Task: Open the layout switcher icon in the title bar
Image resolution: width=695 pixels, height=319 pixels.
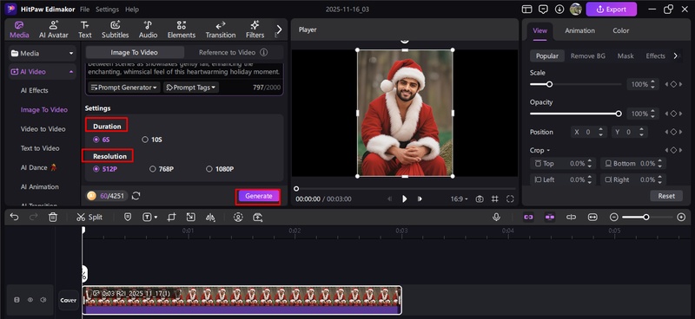Action: click(526, 10)
